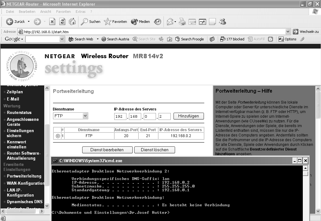Open Angeschlossene Geräte in sidebar
Screen dimensions: 321x221
[x=23, y=122]
